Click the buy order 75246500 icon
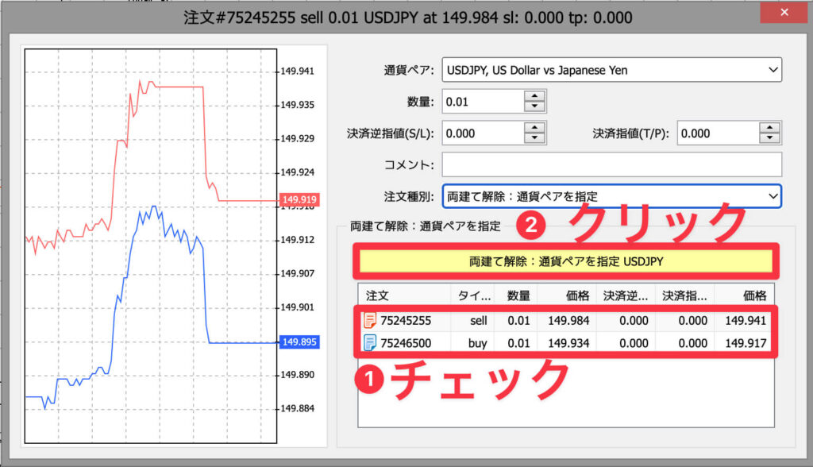Viewport: 813px width, 467px height. pos(370,343)
